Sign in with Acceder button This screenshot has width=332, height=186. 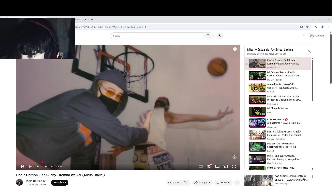click(317, 36)
